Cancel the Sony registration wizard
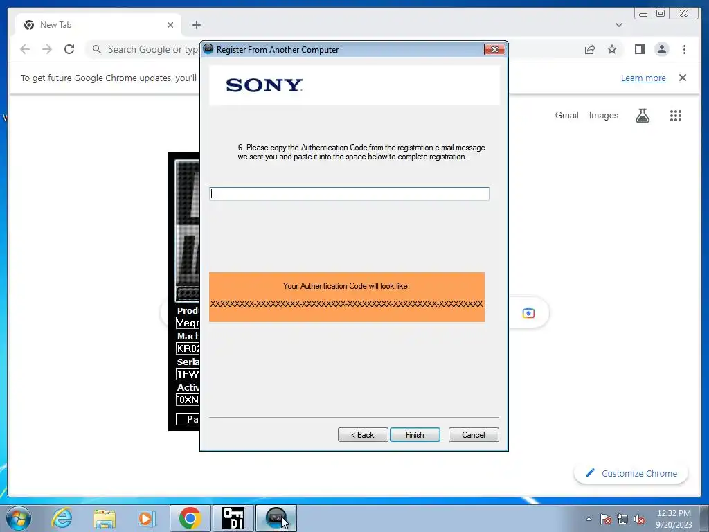The height and width of the screenshot is (532, 709). 474,435
